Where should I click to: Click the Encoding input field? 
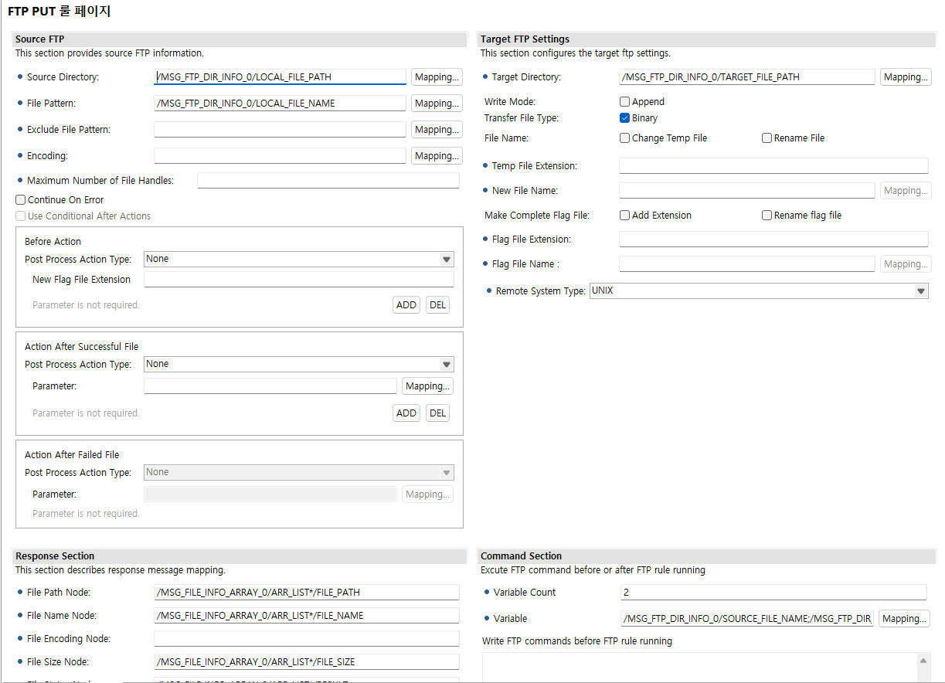click(x=280, y=155)
